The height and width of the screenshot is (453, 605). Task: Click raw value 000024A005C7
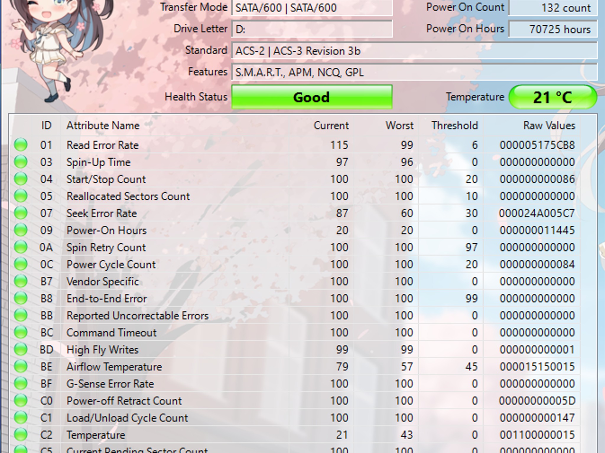(x=537, y=213)
